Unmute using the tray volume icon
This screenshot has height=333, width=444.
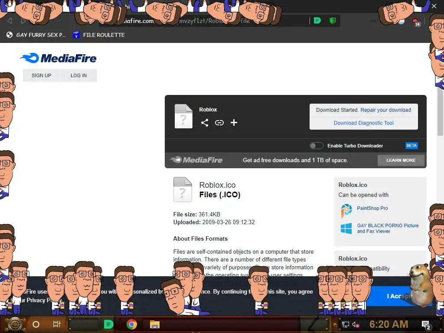pos(356,324)
